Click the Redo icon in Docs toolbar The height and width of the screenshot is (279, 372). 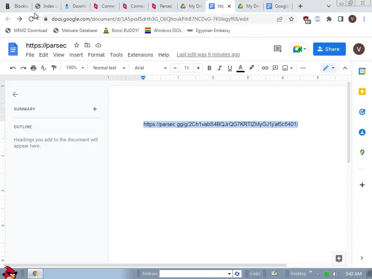tap(23, 68)
